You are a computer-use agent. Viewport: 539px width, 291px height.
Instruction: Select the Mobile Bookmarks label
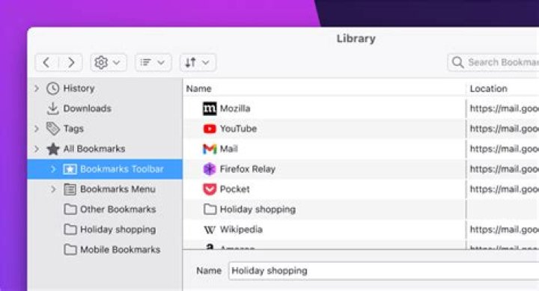(x=121, y=249)
